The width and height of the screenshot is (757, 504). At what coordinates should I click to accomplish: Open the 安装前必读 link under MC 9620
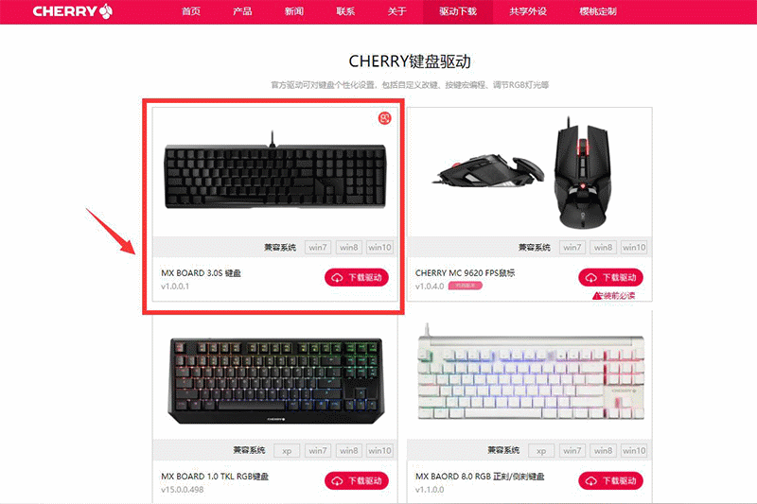pyautogui.click(x=618, y=296)
